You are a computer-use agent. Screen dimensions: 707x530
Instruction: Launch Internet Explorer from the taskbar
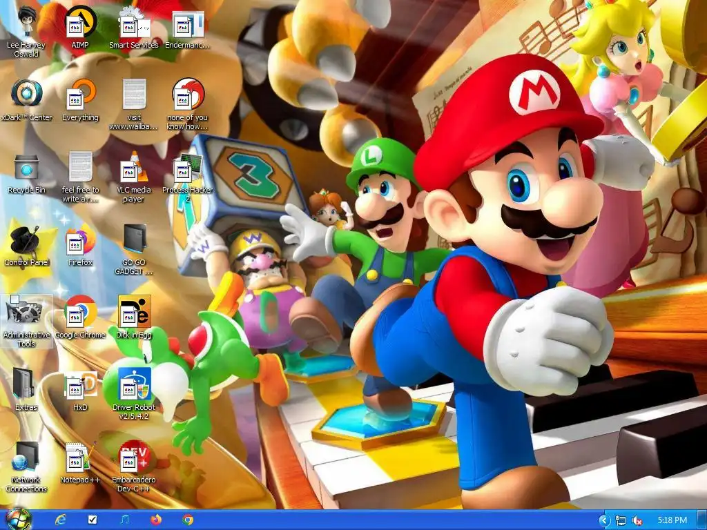(61, 520)
